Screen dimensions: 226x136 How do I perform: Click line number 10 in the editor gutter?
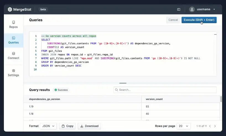coord(35,70)
